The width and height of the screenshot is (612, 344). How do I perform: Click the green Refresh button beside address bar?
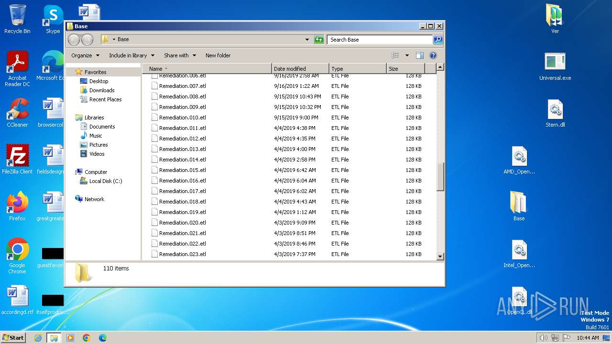click(319, 40)
